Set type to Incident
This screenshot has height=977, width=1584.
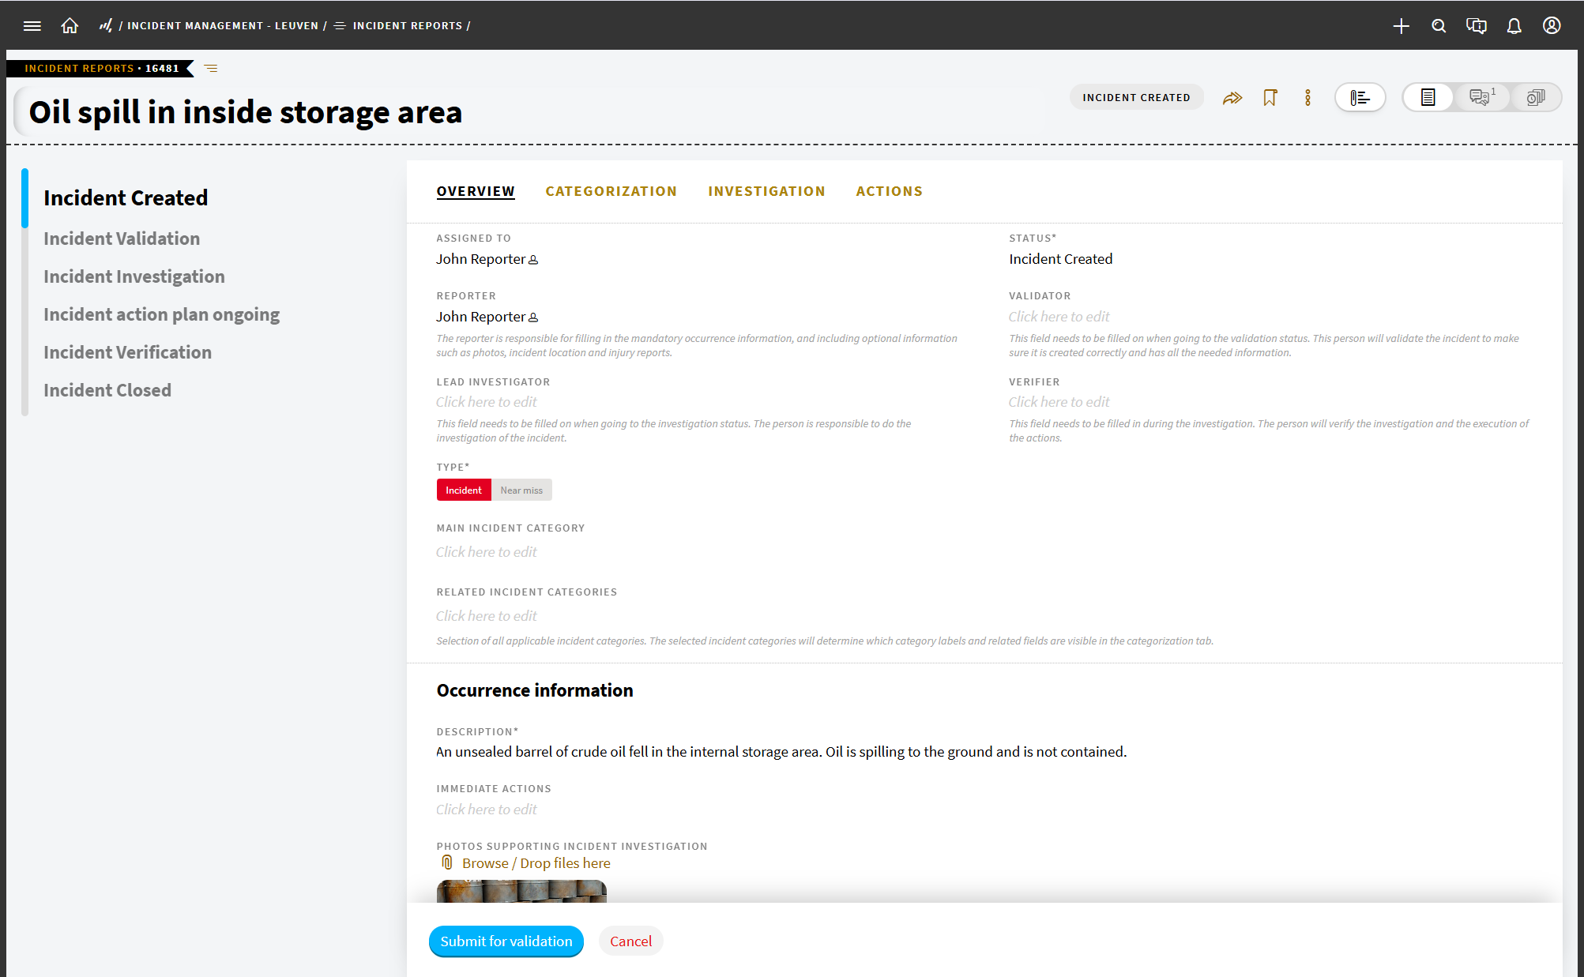[x=464, y=490]
